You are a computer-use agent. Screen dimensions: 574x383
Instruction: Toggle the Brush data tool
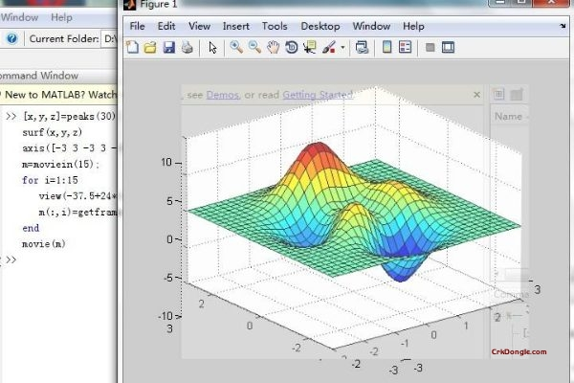pyautogui.click(x=329, y=47)
